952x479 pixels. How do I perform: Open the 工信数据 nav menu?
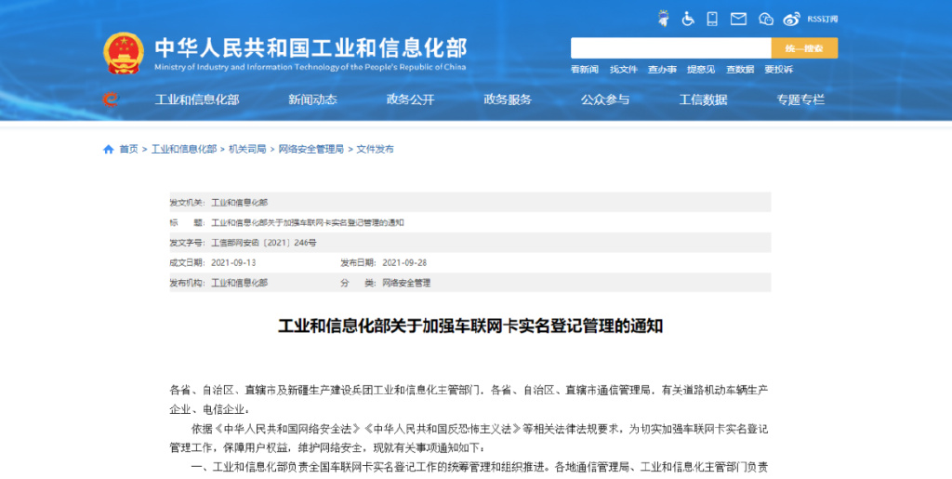(x=703, y=100)
